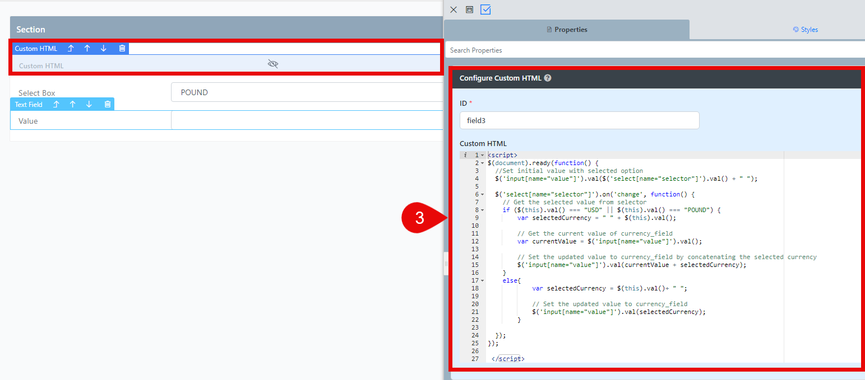The height and width of the screenshot is (380, 865).
Task: Move the Custom HTML element down
Action: [x=104, y=49]
